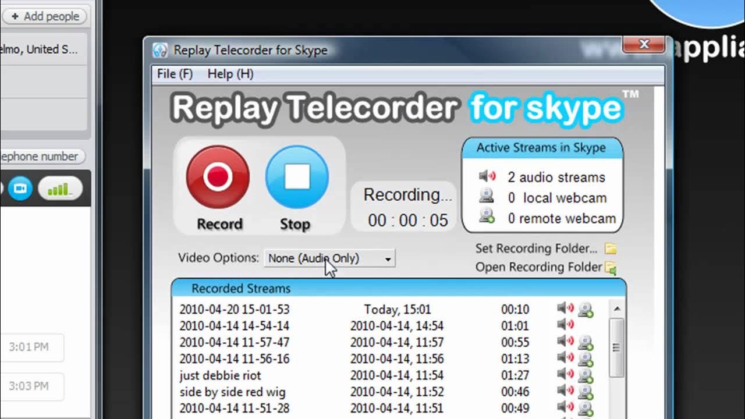Click the Recorded Streams scrollbar thumb
The image size is (745, 419).
(x=616, y=347)
